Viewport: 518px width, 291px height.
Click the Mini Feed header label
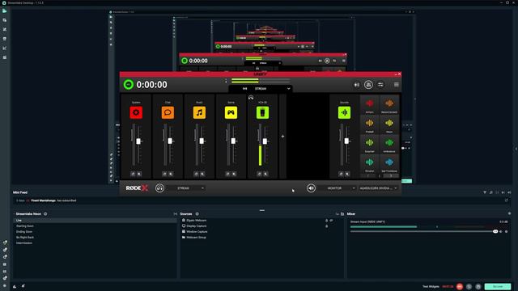click(20, 192)
